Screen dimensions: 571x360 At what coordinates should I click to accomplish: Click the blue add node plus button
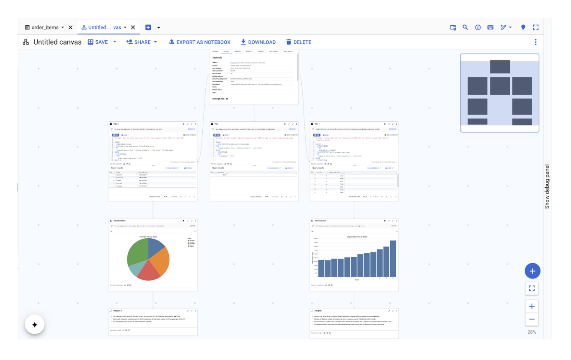pos(532,271)
